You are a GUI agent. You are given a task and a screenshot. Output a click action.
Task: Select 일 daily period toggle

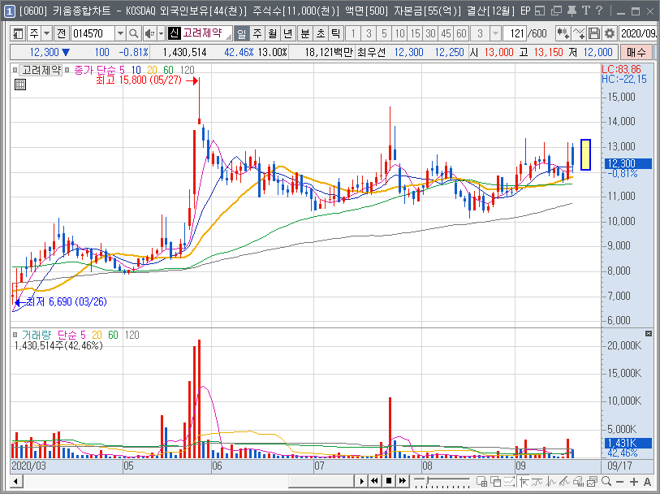pos(242,32)
